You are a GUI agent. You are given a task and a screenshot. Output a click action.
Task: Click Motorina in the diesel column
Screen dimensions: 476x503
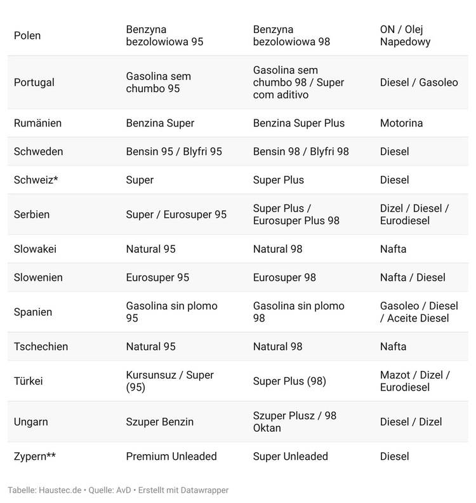point(401,123)
